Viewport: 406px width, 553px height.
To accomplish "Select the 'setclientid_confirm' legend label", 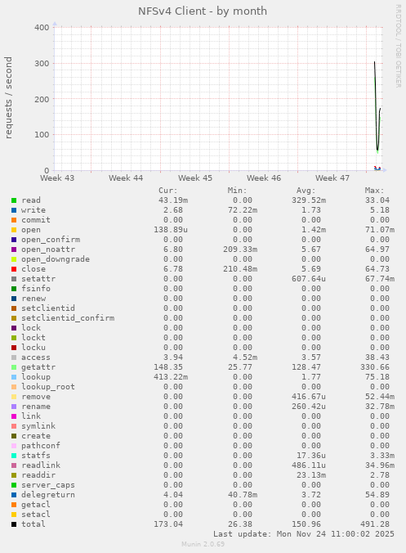I will 68,318.
